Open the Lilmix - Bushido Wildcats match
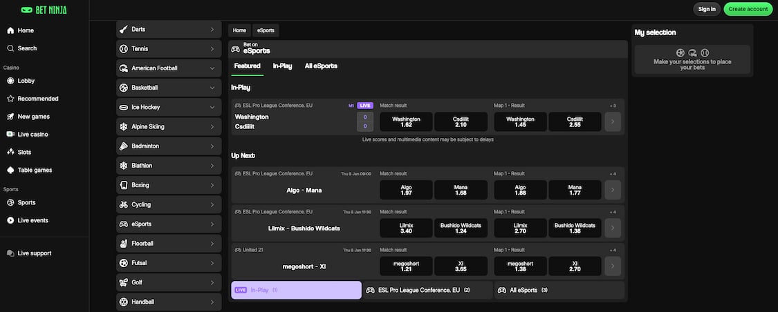This screenshot has height=312, width=778. pyautogui.click(x=304, y=228)
